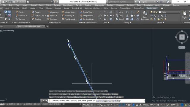Open the Grading menu

point(88,5)
